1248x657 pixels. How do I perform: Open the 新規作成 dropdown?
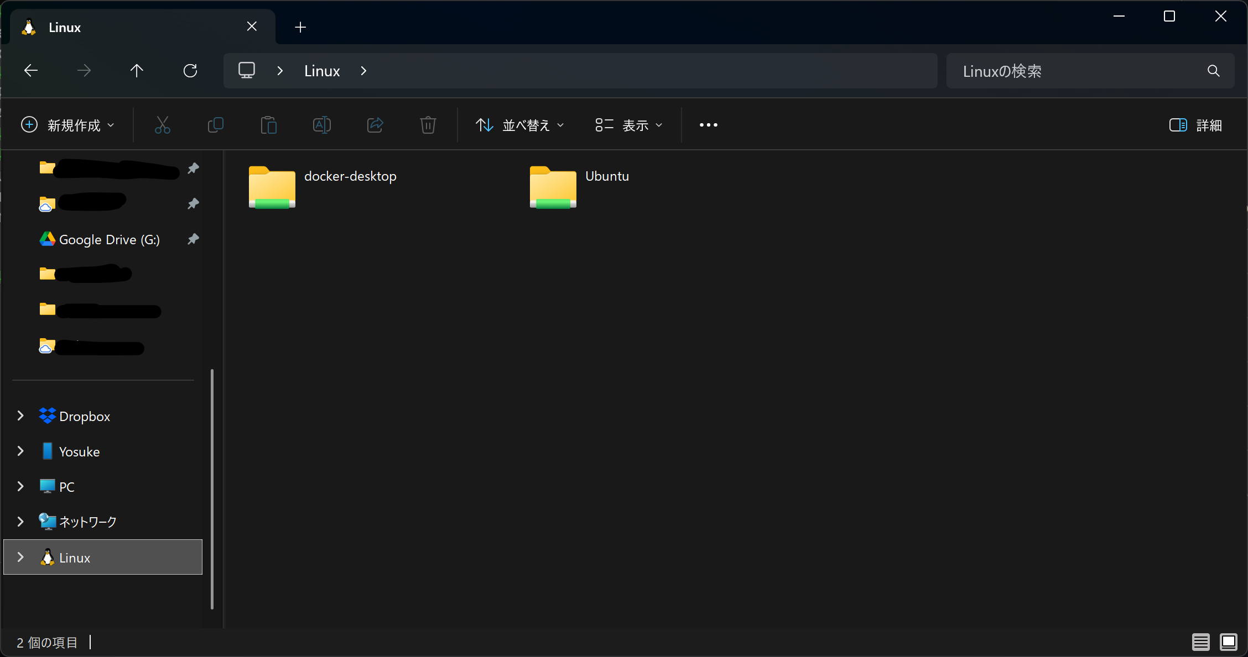[68, 125]
